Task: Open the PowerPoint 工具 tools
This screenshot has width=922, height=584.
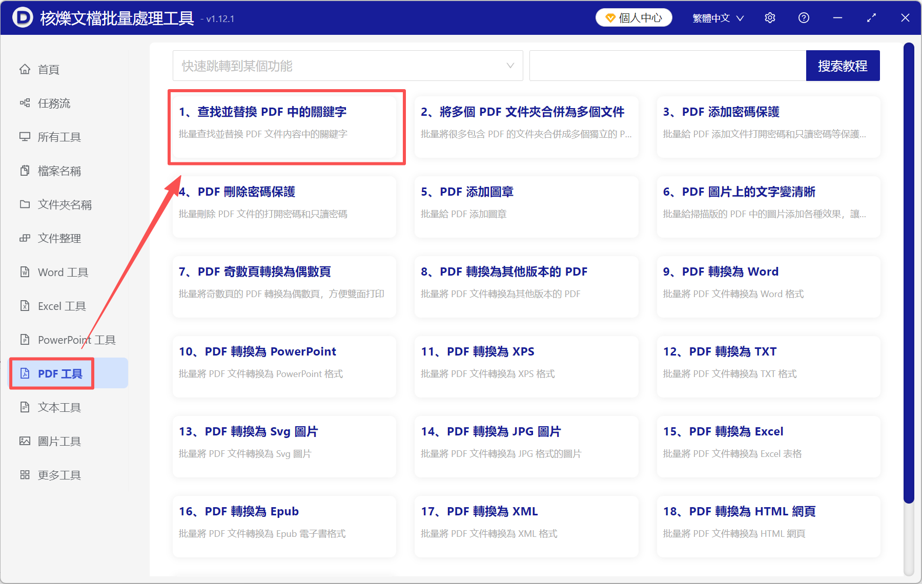Action: click(76, 339)
